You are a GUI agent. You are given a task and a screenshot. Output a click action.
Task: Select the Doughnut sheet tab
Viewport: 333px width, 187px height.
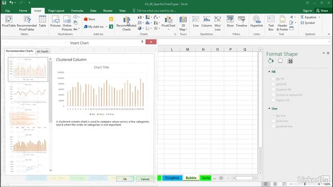pyautogui.click(x=172, y=178)
